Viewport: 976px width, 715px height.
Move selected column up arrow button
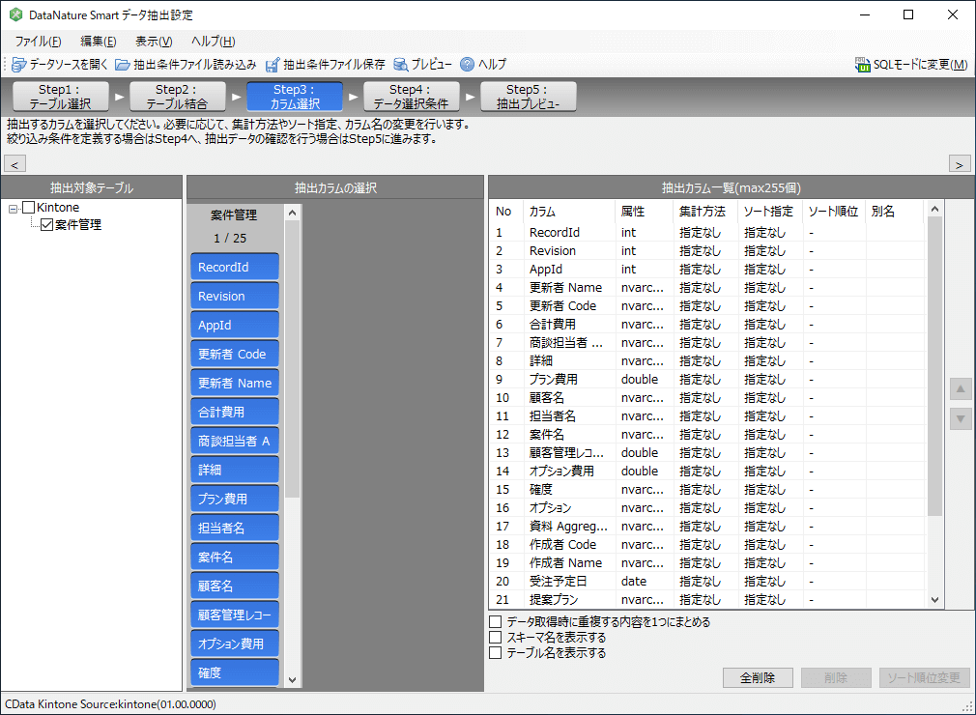click(x=961, y=389)
